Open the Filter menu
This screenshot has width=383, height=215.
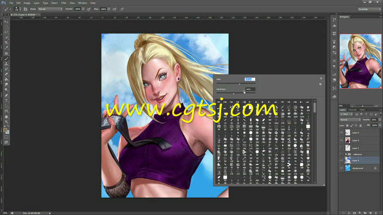point(64,3)
